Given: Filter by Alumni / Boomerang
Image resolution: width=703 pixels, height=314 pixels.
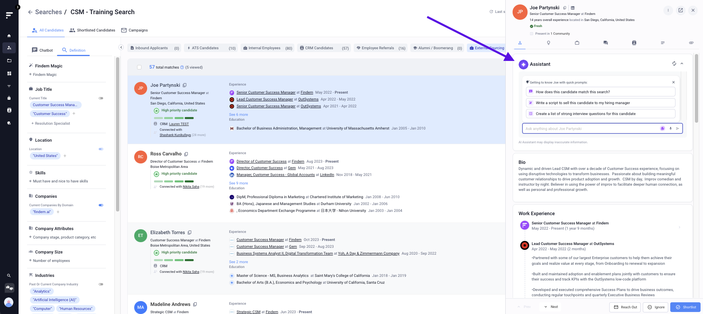Looking at the screenshot, I should (437, 48).
